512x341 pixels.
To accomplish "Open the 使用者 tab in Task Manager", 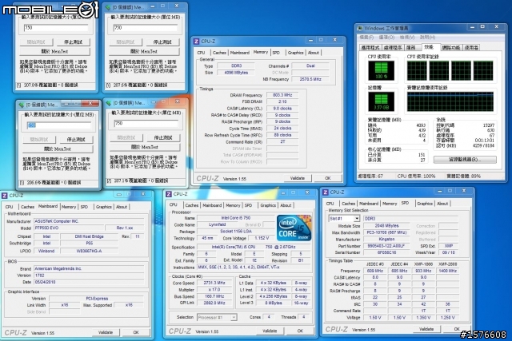I will [x=471, y=48].
